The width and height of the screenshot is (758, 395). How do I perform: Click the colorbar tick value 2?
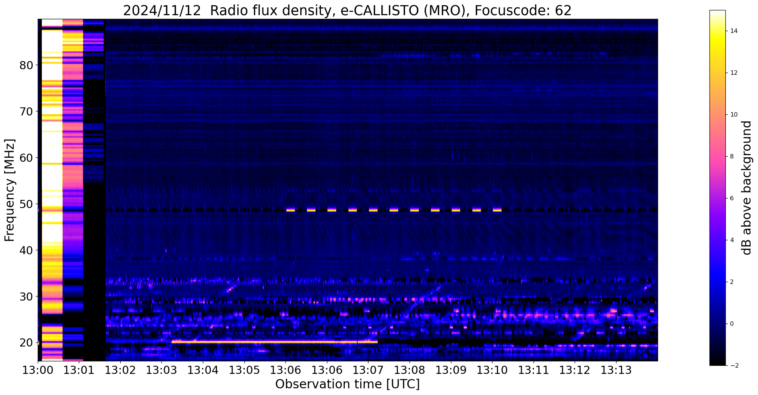731,282
